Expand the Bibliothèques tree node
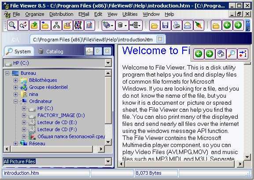This screenshot has height=180, width=254. 15,80
